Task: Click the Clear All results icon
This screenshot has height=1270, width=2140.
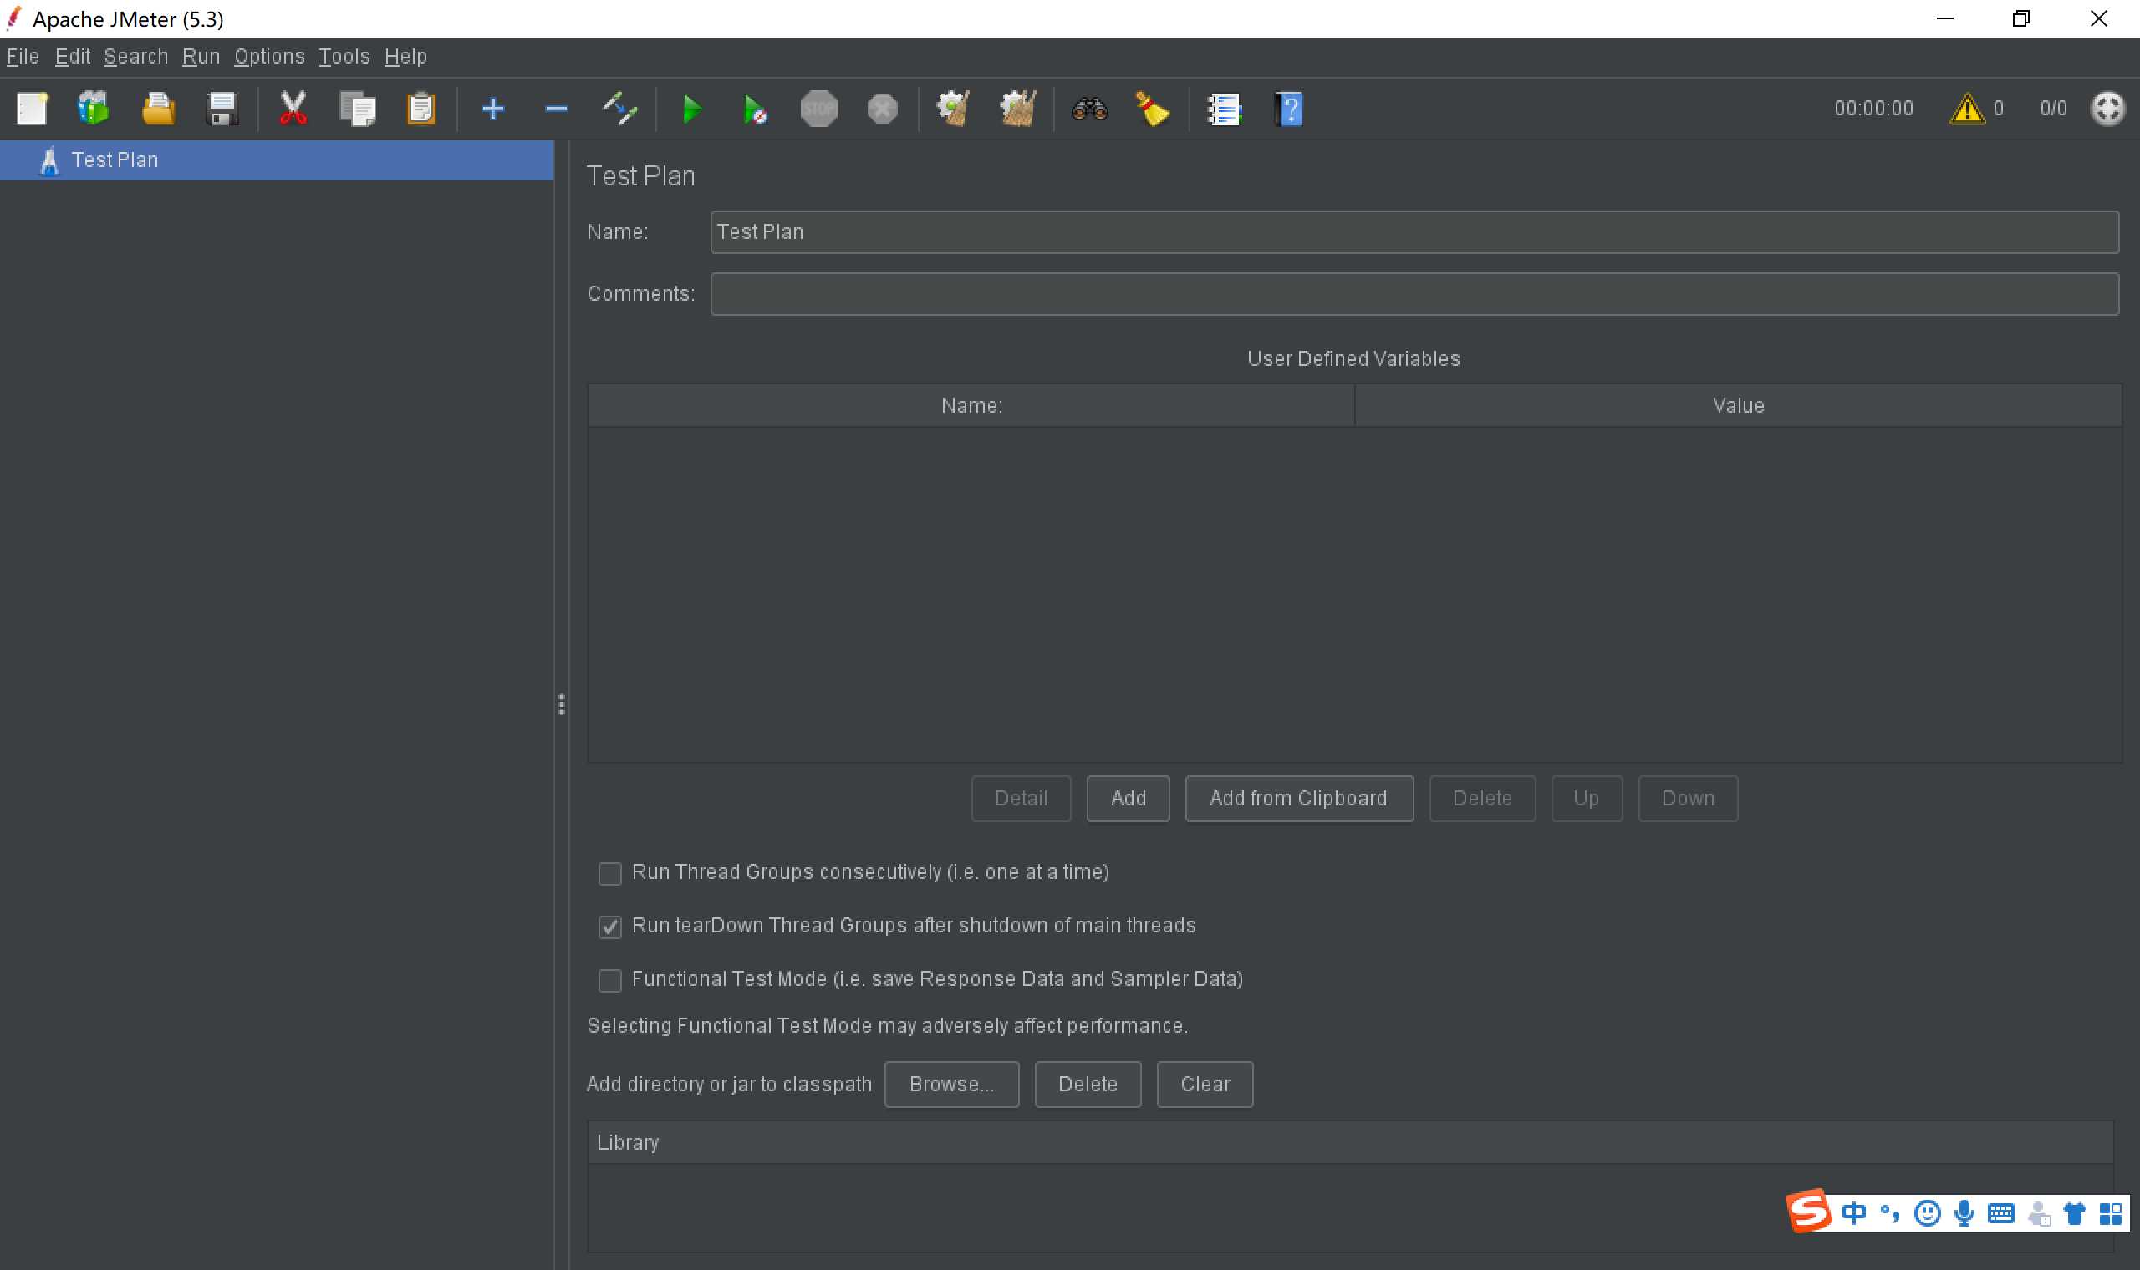Action: point(1018,109)
